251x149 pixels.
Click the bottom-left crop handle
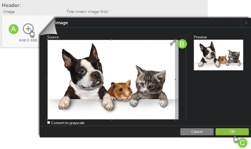coord(48,119)
